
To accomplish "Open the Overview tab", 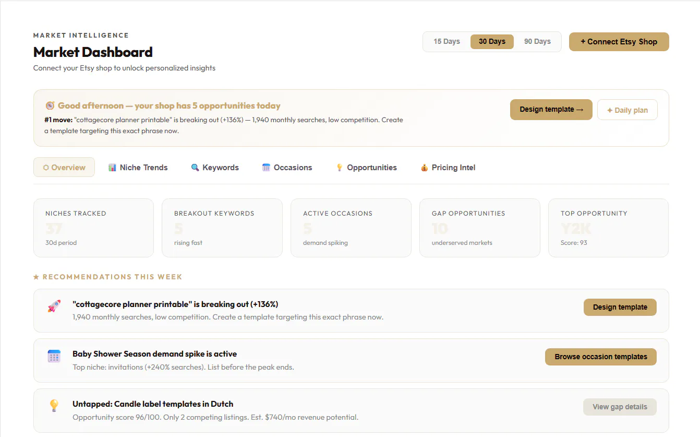I will click(x=64, y=168).
